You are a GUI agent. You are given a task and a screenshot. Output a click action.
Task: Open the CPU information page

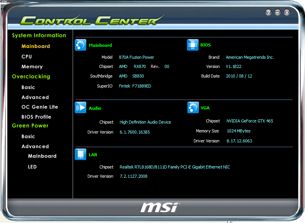[x=27, y=56]
